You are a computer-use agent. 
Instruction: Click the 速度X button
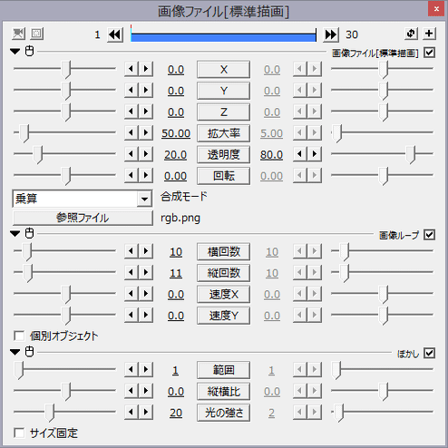(x=223, y=294)
